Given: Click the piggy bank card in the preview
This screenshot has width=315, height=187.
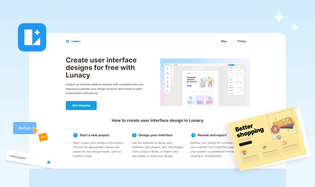Looking at the screenshot, I should point(209,100).
